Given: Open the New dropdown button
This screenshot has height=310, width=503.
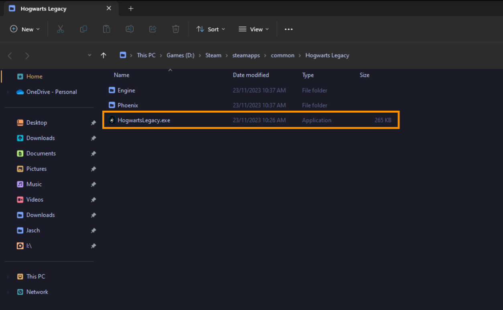Looking at the screenshot, I should [25, 29].
